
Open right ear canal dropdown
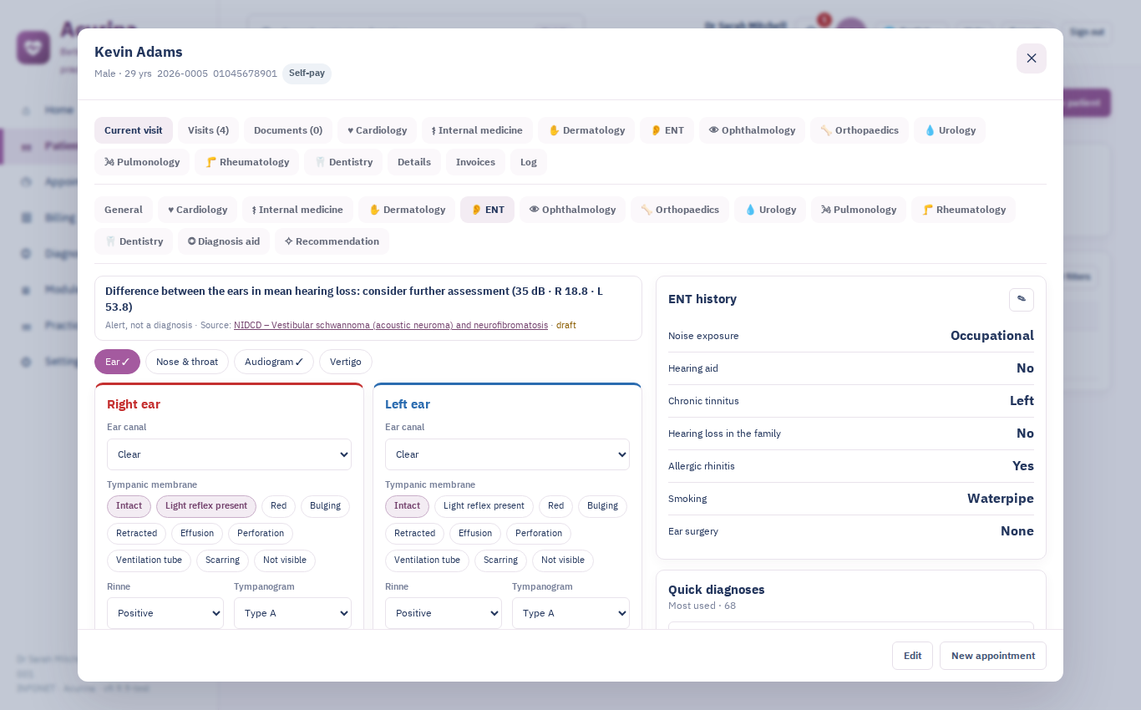[x=229, y=454]
